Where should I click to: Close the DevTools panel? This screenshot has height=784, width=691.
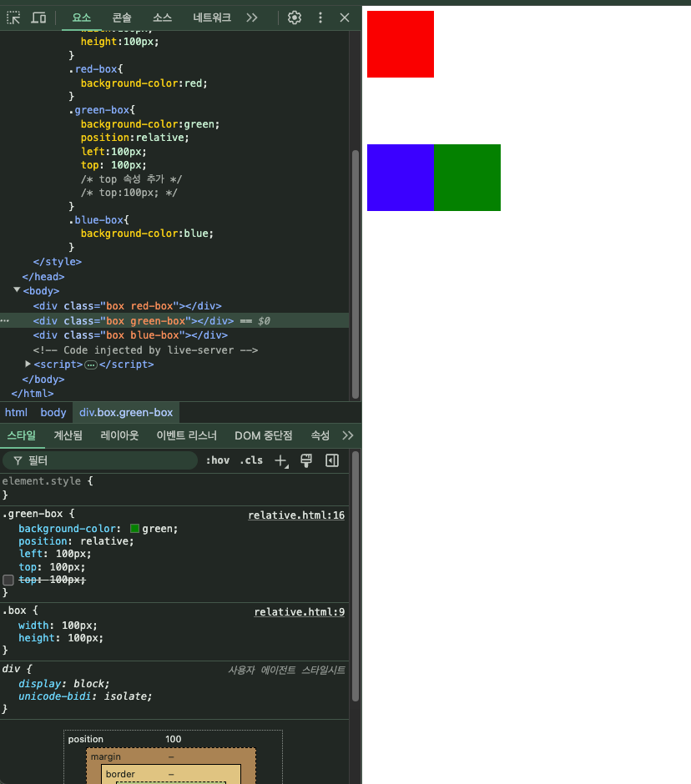pyautogui.click(x=345, y=18)
